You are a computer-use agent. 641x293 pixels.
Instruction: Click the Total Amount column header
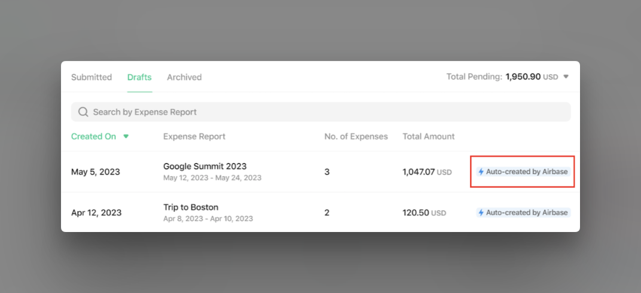click(x=428, y=136)
